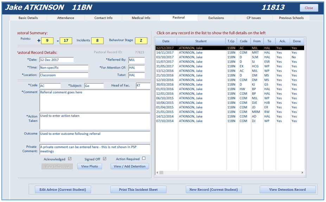This screenshot has width=326, height=202.
Task: Tick the Action Required checkbox
Action: coord(144,158)
